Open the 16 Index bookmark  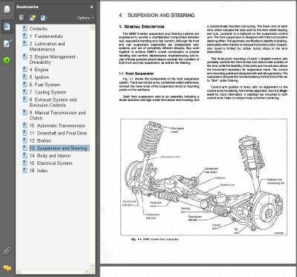(x=39, y=171)
